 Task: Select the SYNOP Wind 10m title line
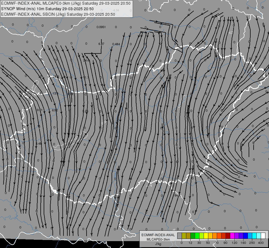(x=47, y=9)
